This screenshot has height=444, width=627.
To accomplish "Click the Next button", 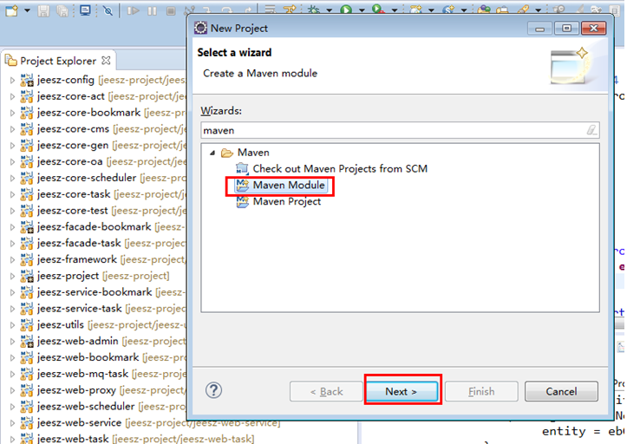I will tap(402, 391).
